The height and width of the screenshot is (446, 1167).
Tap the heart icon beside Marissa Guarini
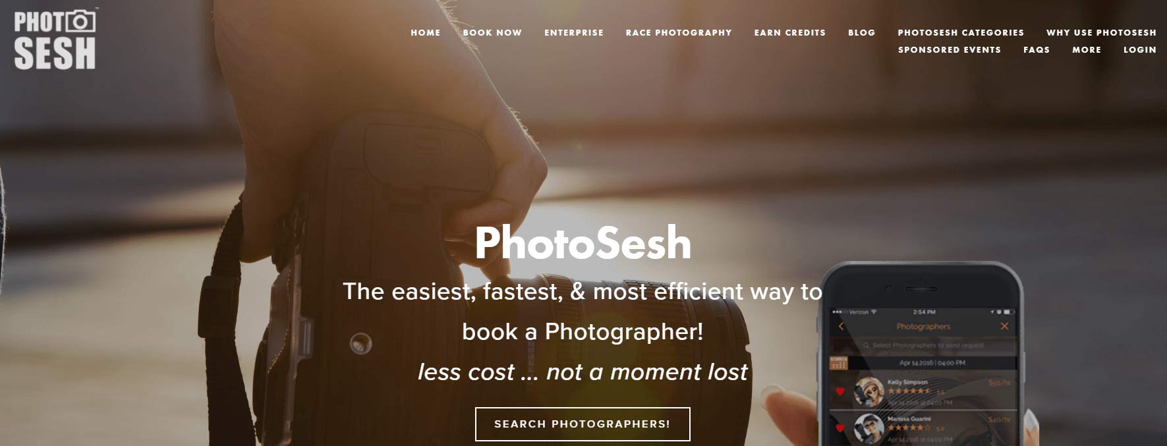click(840, 428)
